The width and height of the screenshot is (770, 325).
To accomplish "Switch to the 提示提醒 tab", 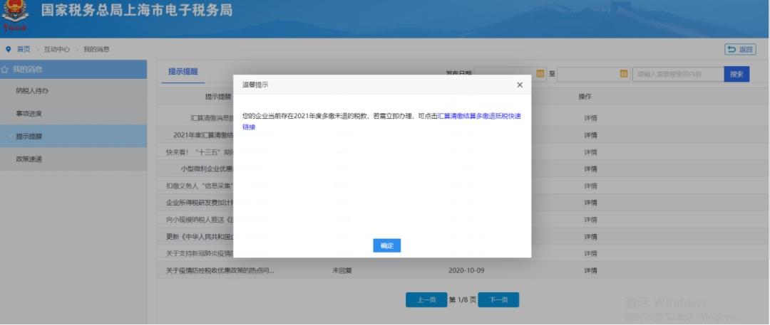I will pyautogui.click(x=183, y=72).
